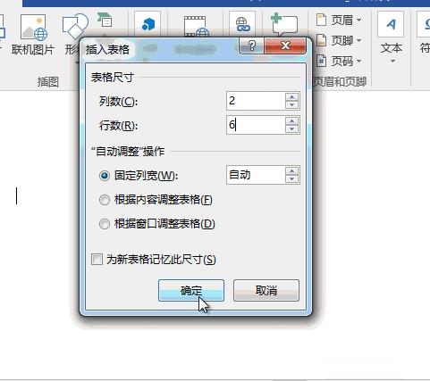Click the Hyperlink globe-chain icon
Image resolution: width=430 pixels, height=381 pixels.
pyautogui.click(x=242, y=24)
